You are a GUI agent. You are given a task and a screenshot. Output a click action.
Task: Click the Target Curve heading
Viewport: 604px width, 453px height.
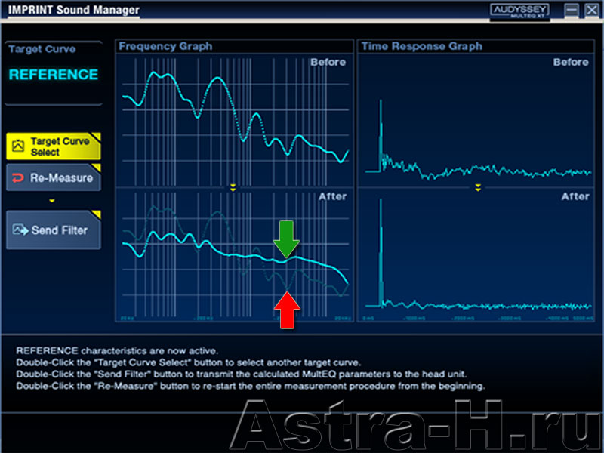tap(42, 49)
